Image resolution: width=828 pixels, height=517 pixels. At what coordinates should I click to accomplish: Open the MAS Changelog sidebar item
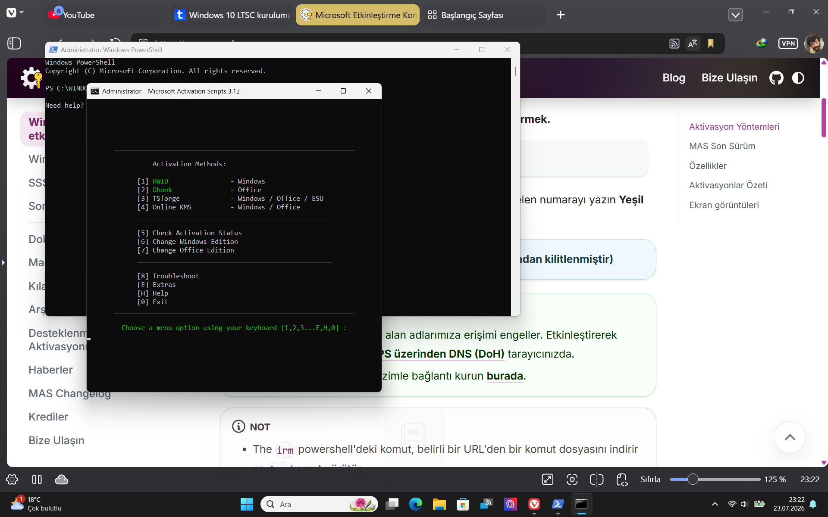click(x=70, y=393)
